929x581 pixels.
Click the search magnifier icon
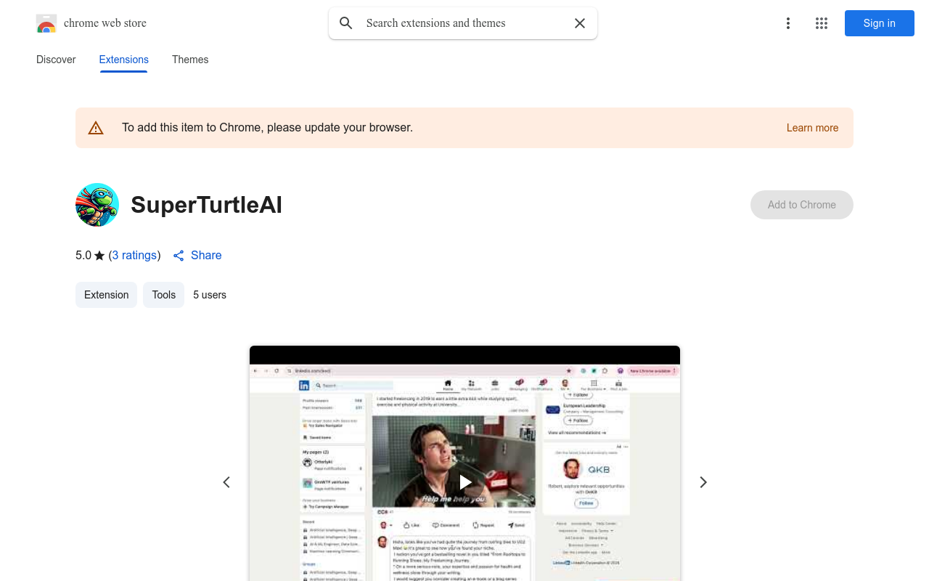[346, 23]
